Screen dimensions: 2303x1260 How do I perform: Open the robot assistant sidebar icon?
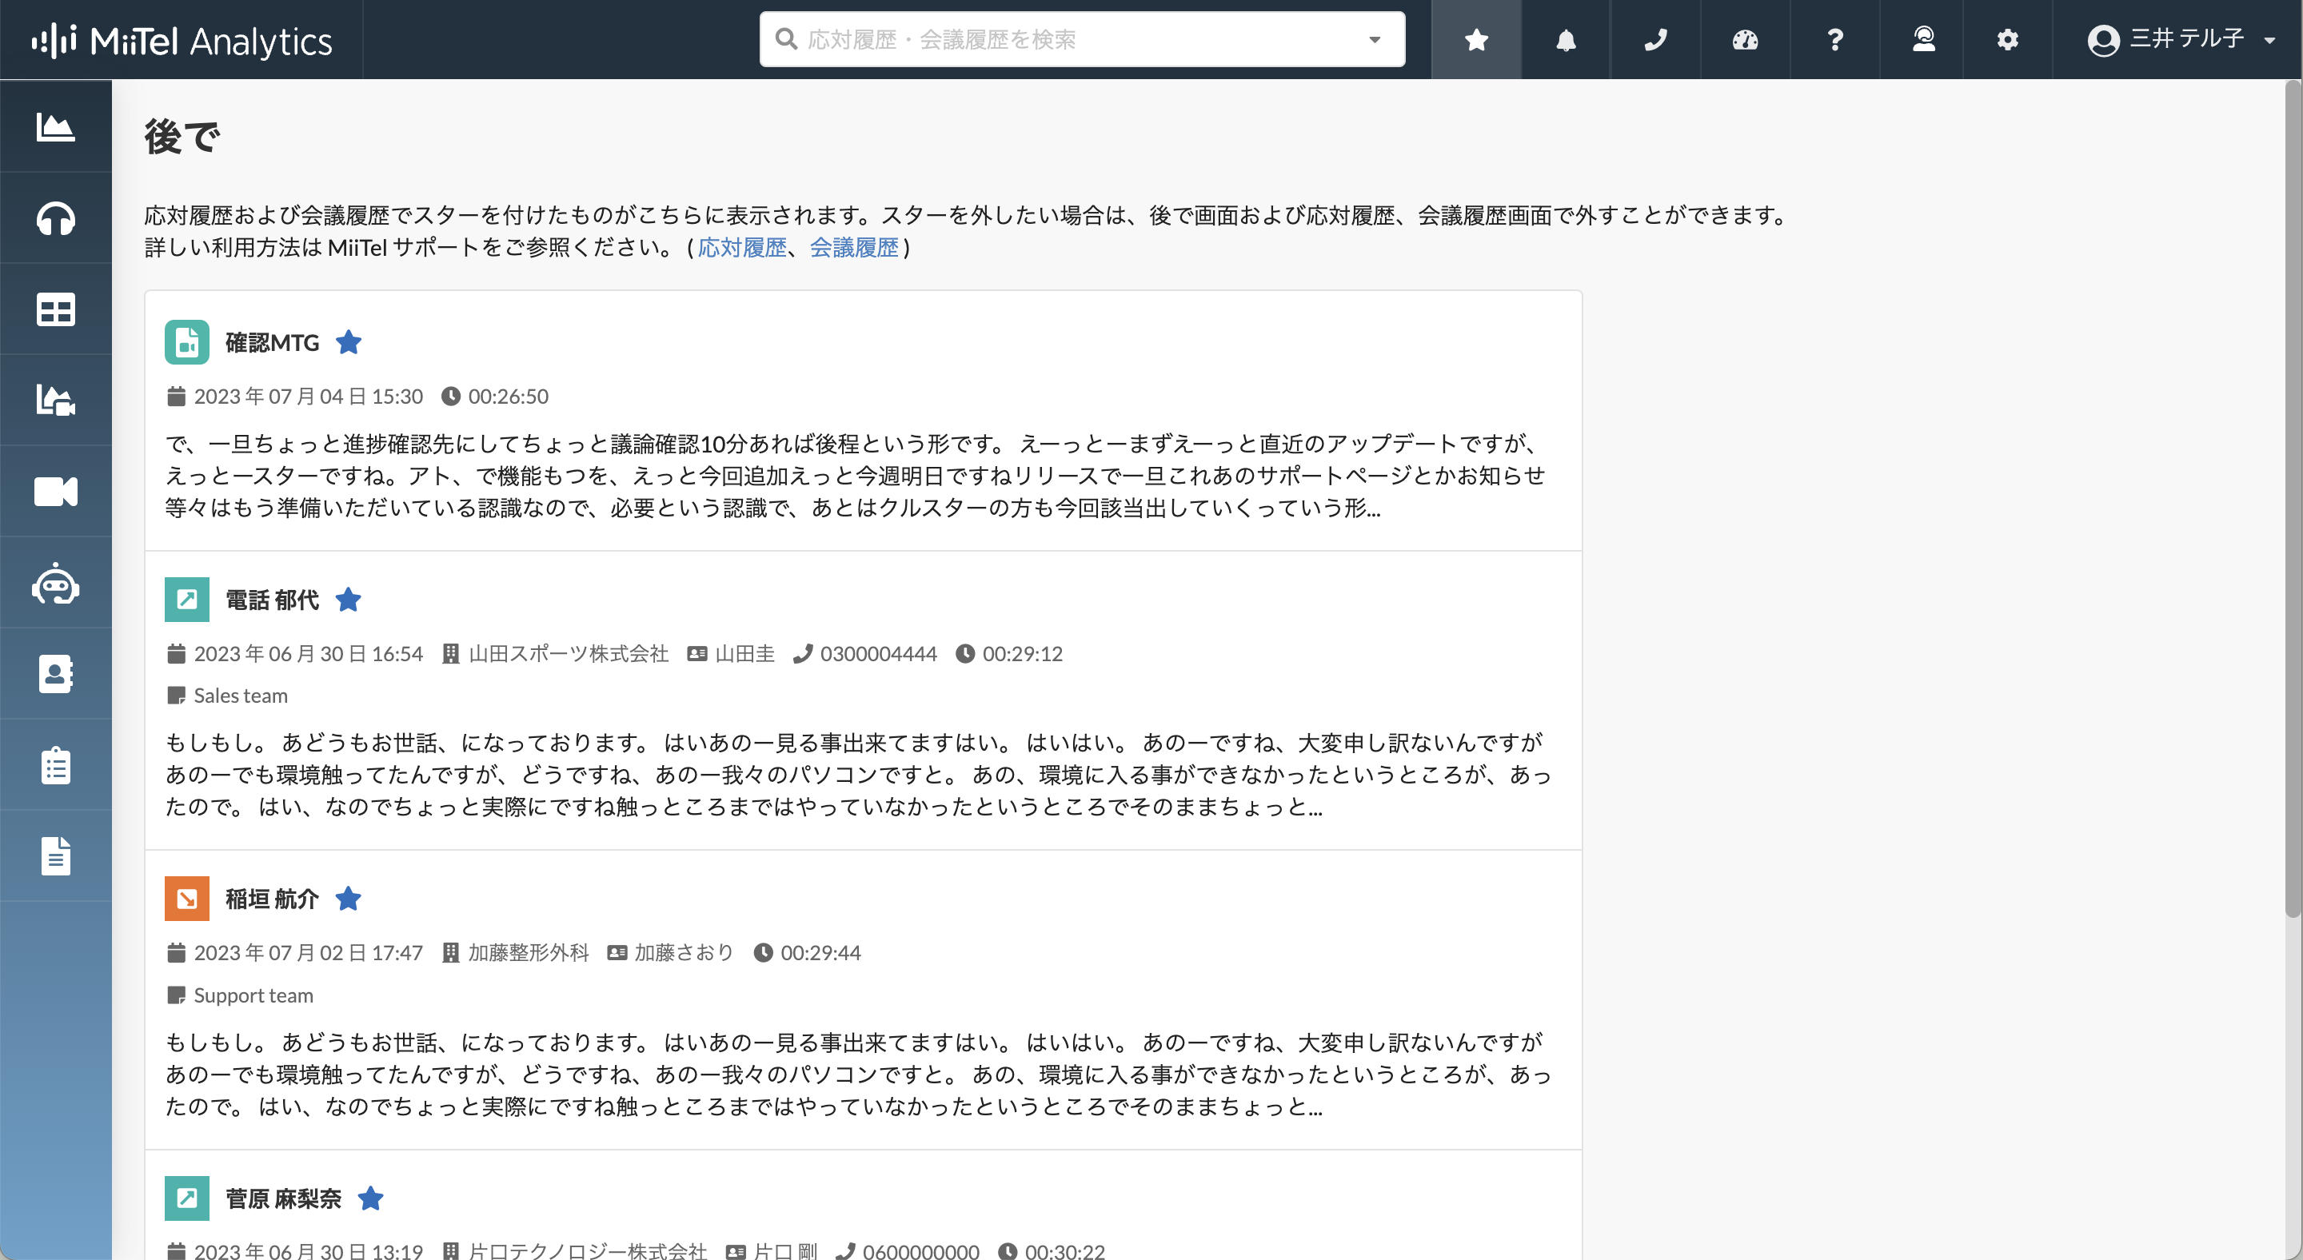[55, 583]
